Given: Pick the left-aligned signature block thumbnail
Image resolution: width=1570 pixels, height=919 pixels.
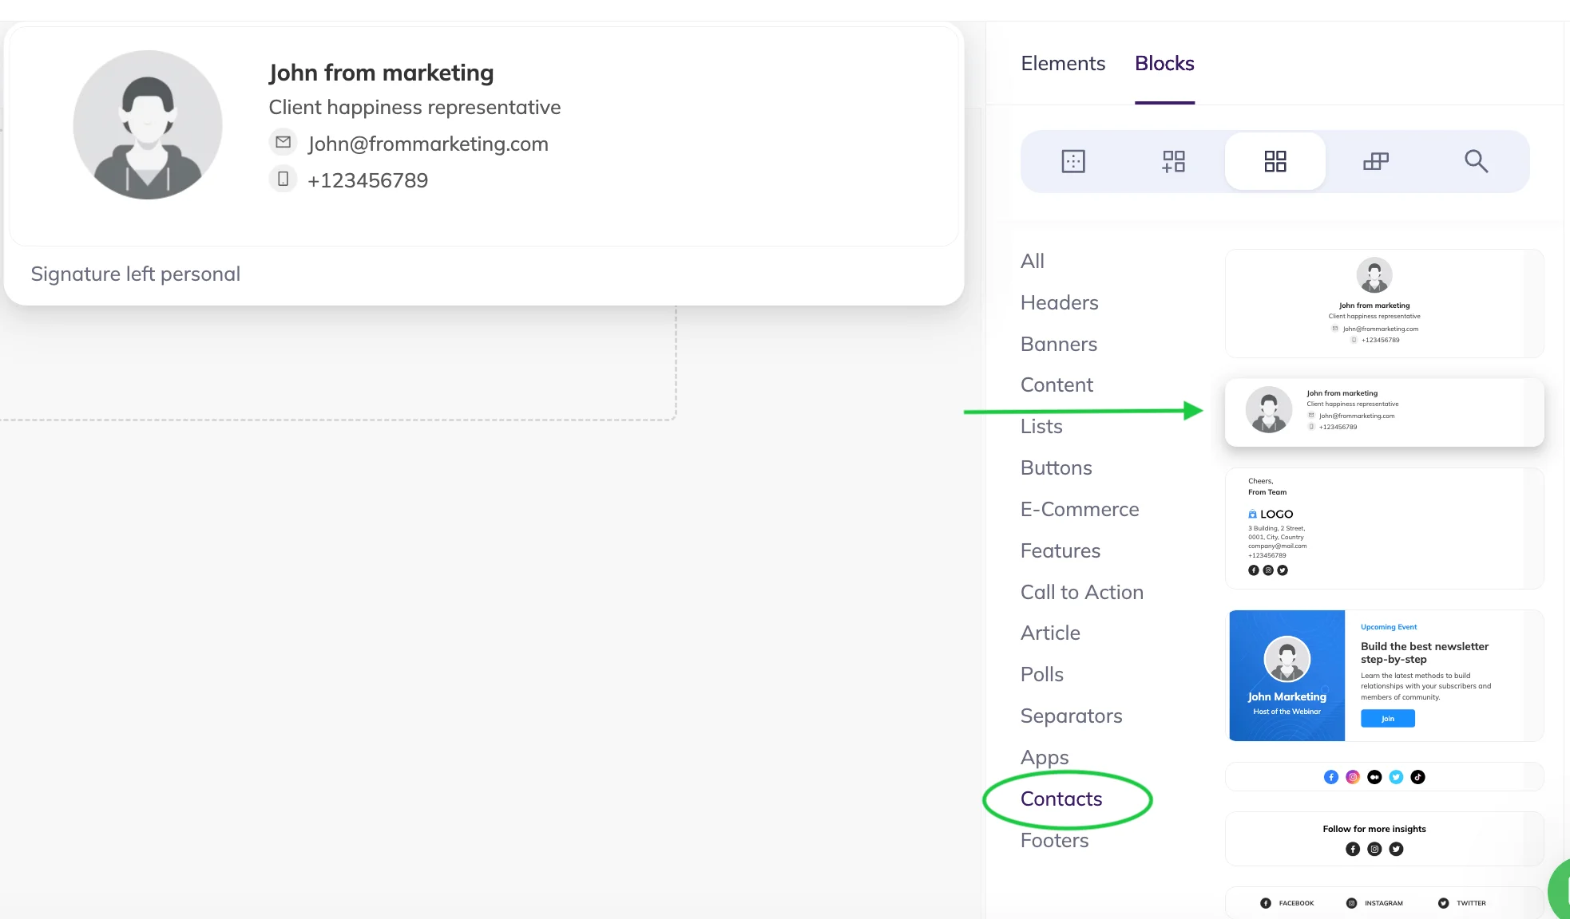Looking at the screenshot, I should point(1384,412).
